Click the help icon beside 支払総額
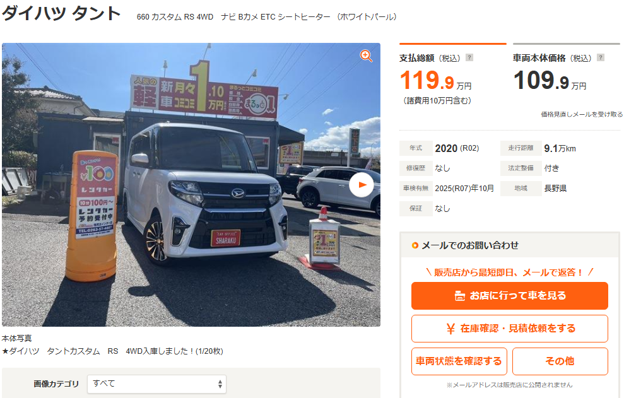Viewport: 624px width, 398px height. point(469,57)
